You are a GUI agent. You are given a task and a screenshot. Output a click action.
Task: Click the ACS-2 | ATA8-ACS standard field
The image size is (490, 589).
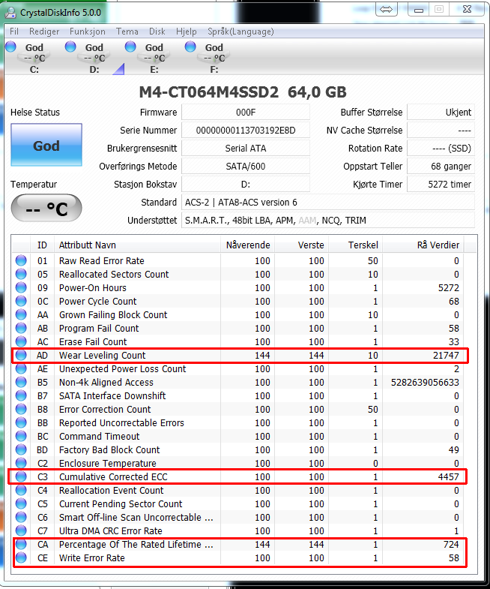[x=328, y=203]
